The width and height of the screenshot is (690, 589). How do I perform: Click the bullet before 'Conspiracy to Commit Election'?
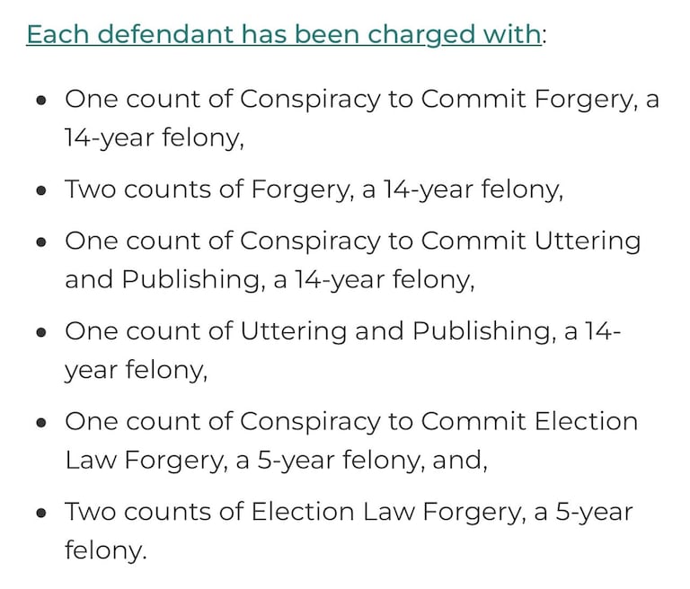point(41,423)
